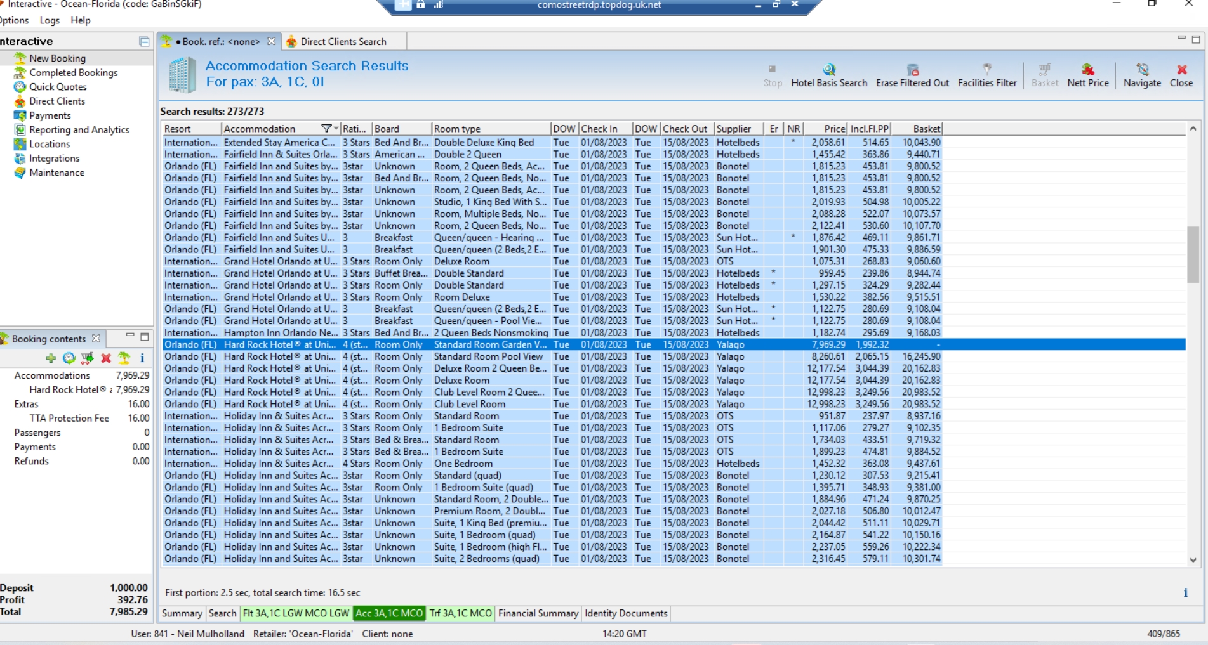Open the Help menu
Viewport: 1208px width, 645px height.
(81, 20)
